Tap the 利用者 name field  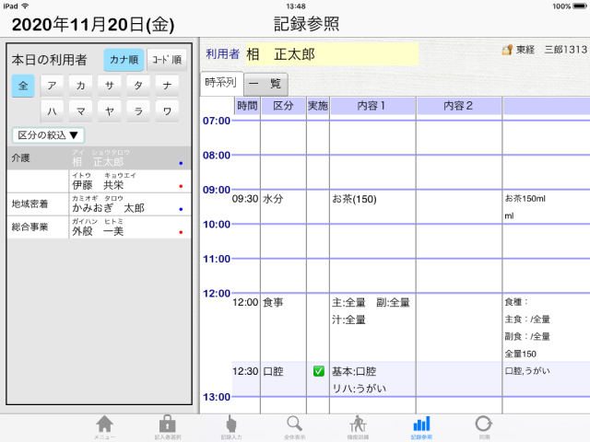click(331, 54)
